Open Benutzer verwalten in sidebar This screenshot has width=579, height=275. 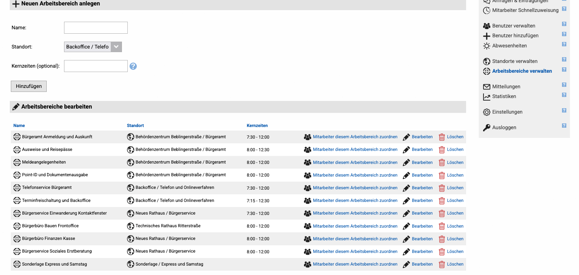[x=514, y=26]
